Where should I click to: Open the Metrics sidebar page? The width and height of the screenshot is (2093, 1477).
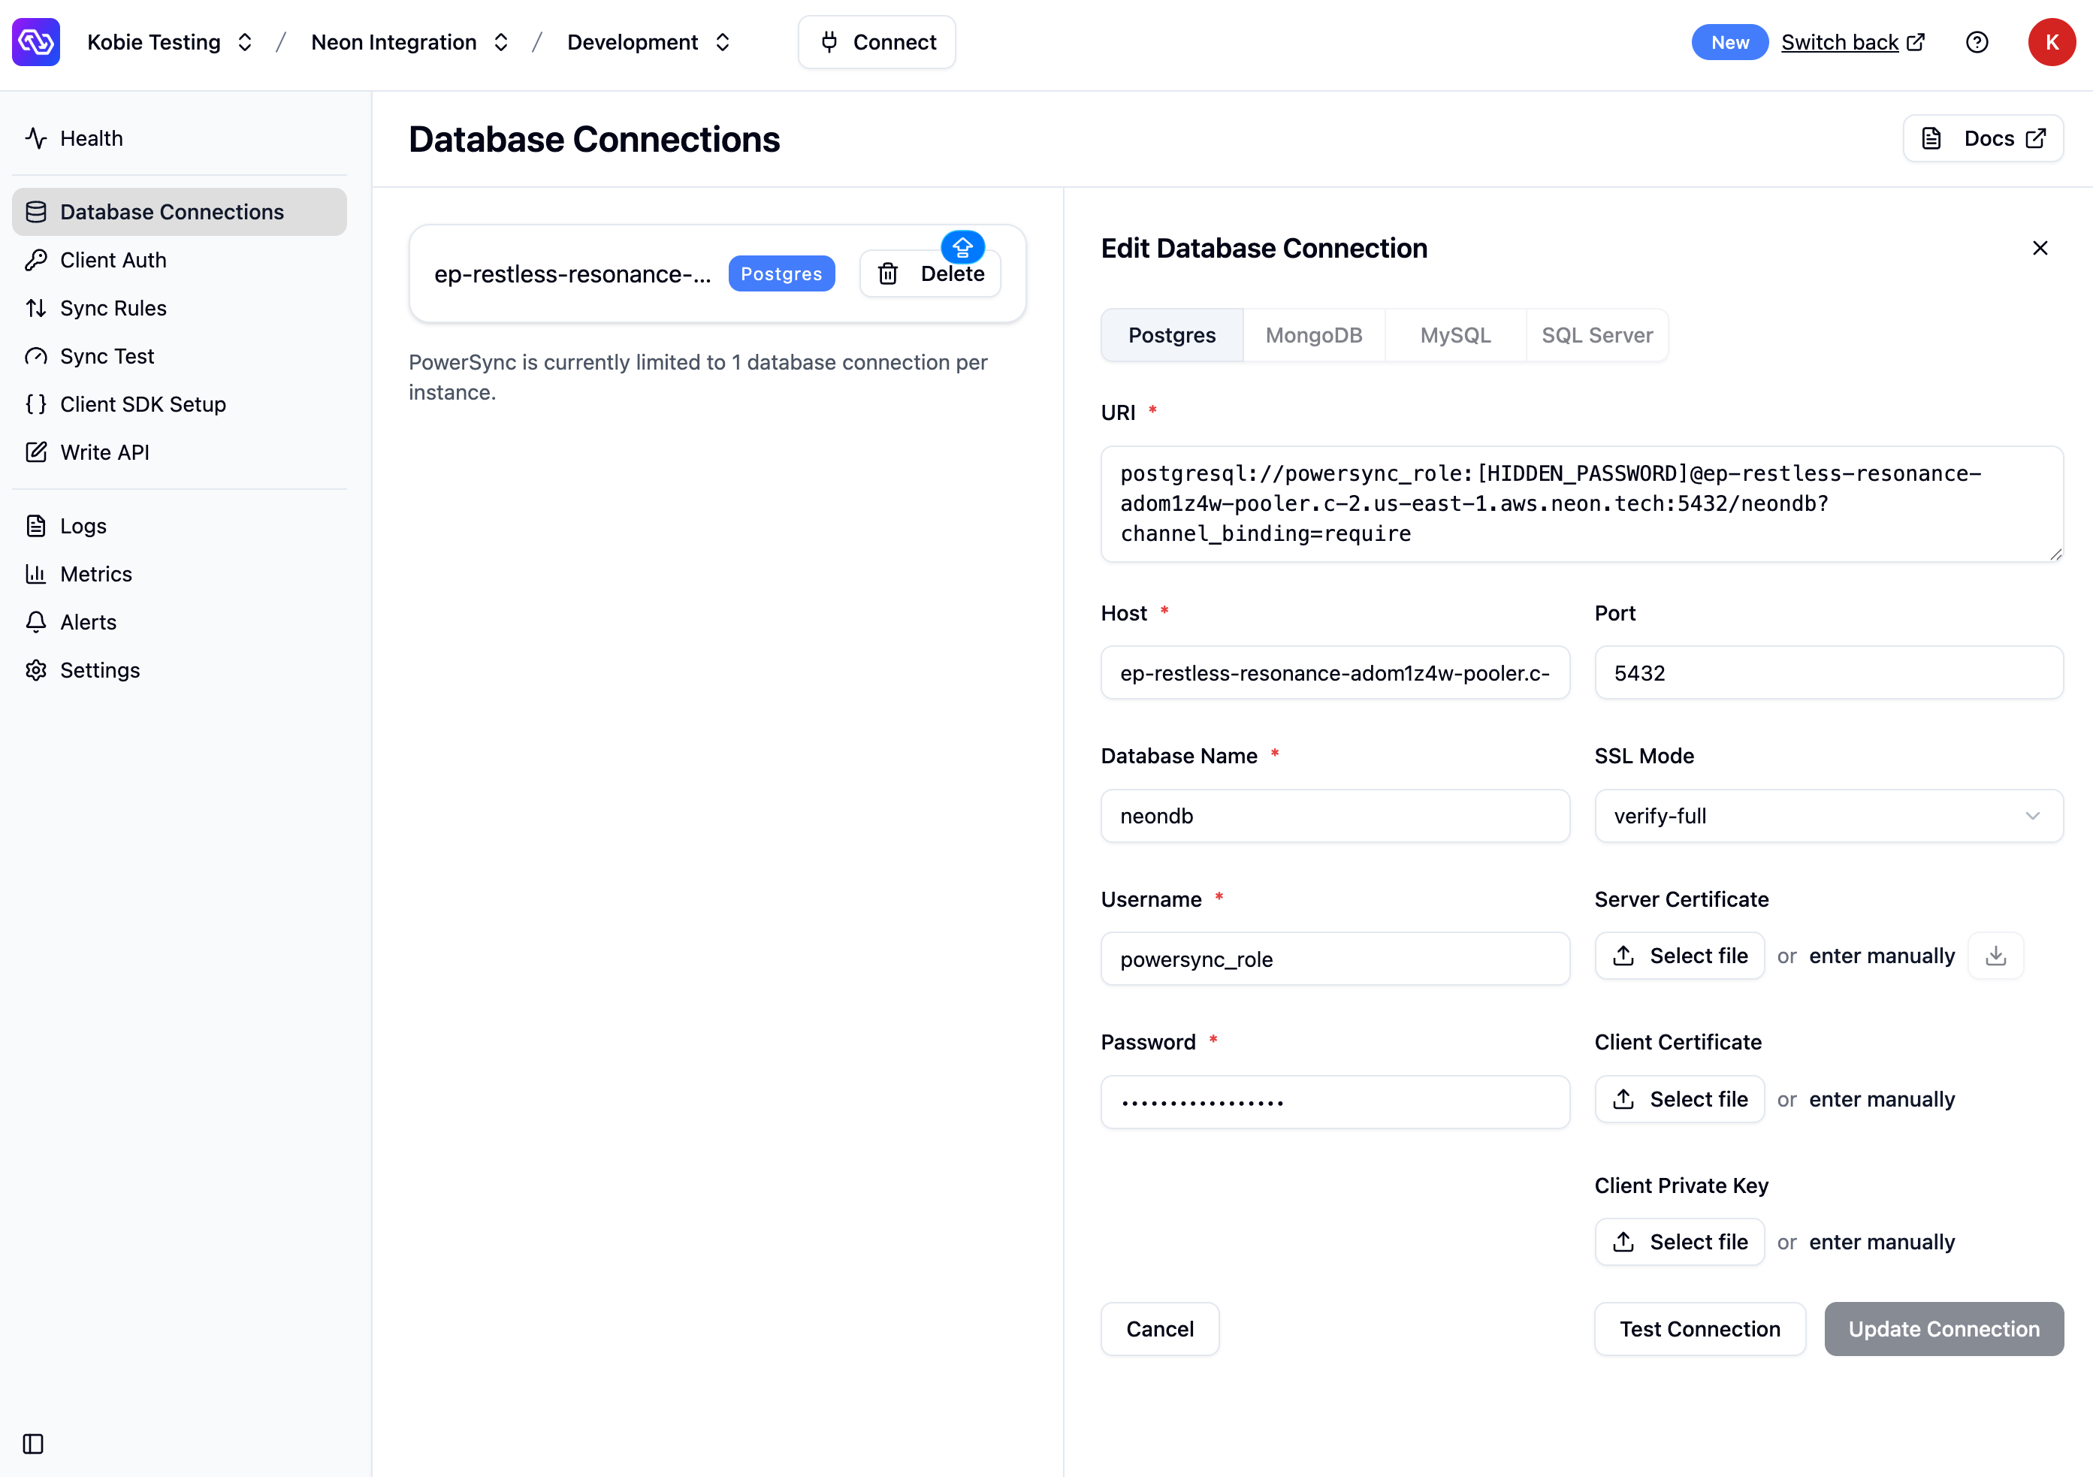tap(180, 573)
